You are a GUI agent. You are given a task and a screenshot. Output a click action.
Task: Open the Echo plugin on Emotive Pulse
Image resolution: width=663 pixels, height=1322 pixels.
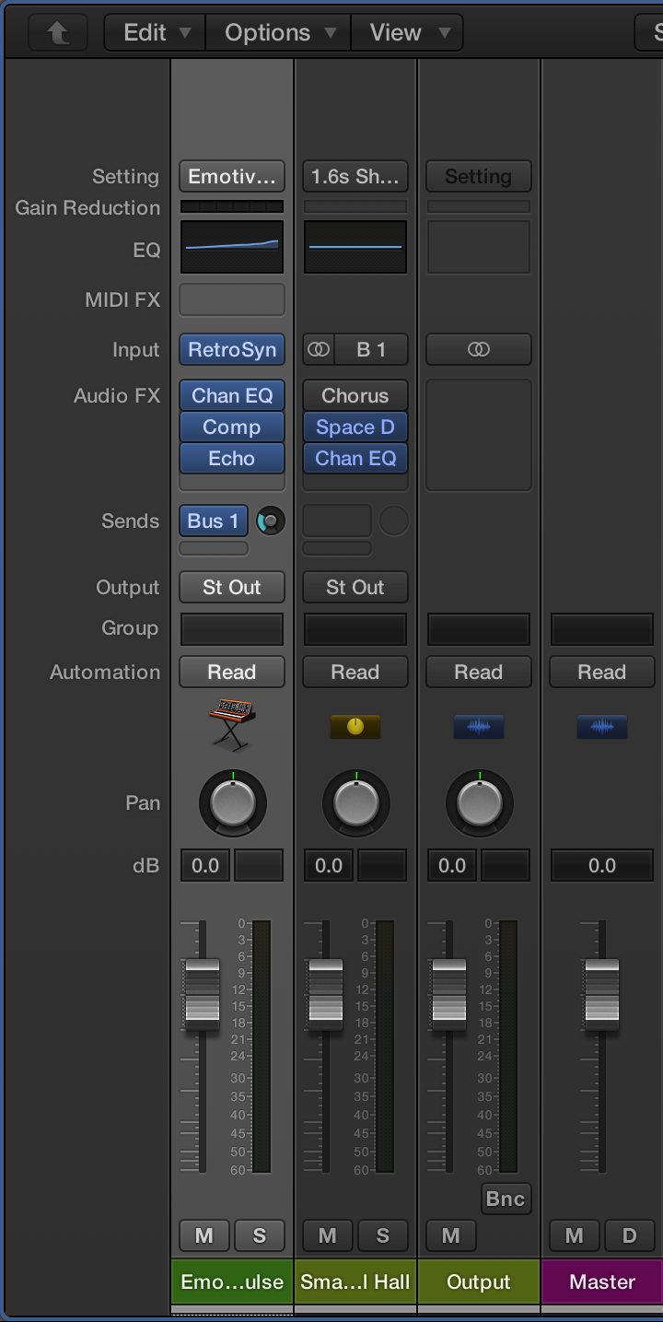[232, 458]
